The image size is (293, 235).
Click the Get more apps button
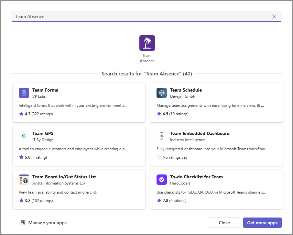tap(262, 223)
